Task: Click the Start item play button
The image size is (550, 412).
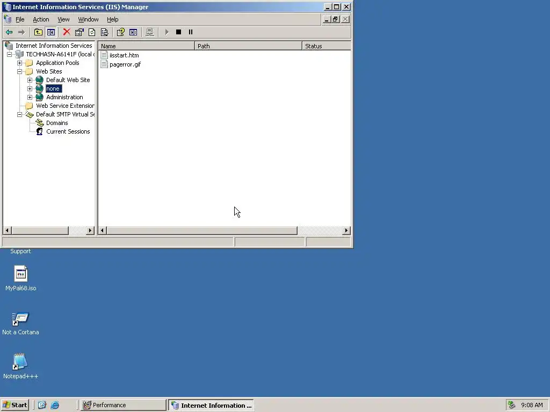Action: click(167, 32)
